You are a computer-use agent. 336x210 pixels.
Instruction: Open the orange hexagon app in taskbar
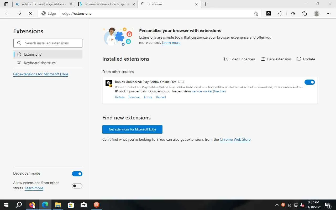pos(96,205)
